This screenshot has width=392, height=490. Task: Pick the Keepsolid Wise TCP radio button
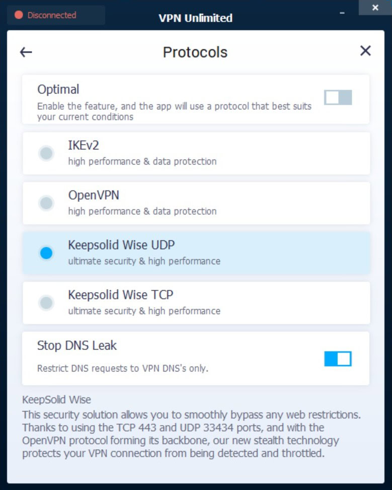click(46, 303)
